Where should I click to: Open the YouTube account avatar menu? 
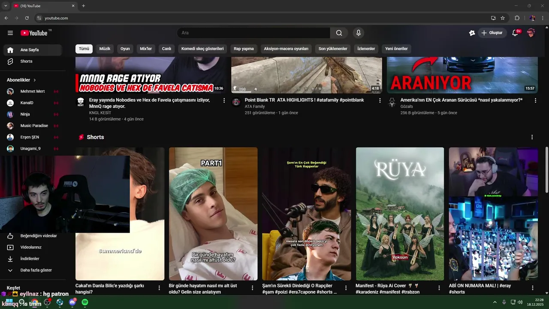pos(531,33)
